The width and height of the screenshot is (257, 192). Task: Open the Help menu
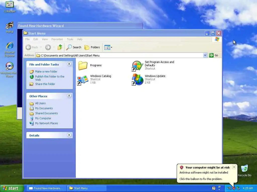[80, 39]
